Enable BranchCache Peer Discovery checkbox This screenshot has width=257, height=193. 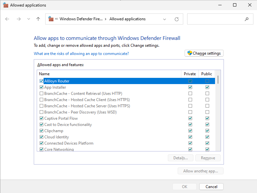point(41,112)
